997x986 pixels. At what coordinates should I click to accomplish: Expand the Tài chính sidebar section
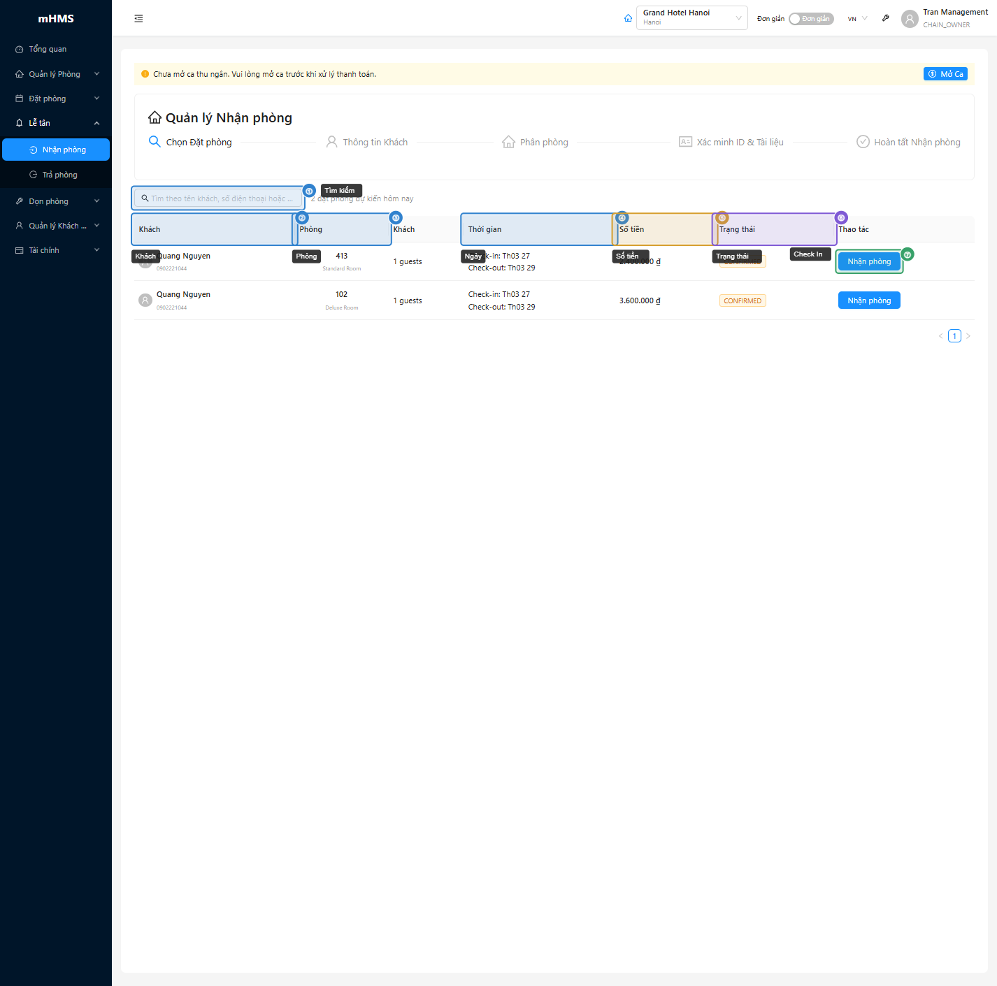click(x=56, y=250)
